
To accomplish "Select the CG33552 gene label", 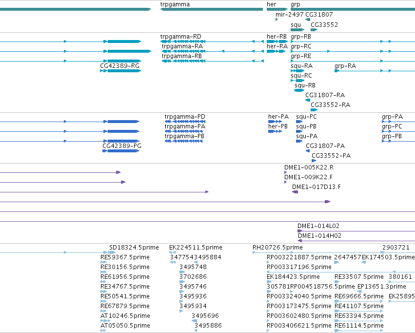I will [324, 25].
